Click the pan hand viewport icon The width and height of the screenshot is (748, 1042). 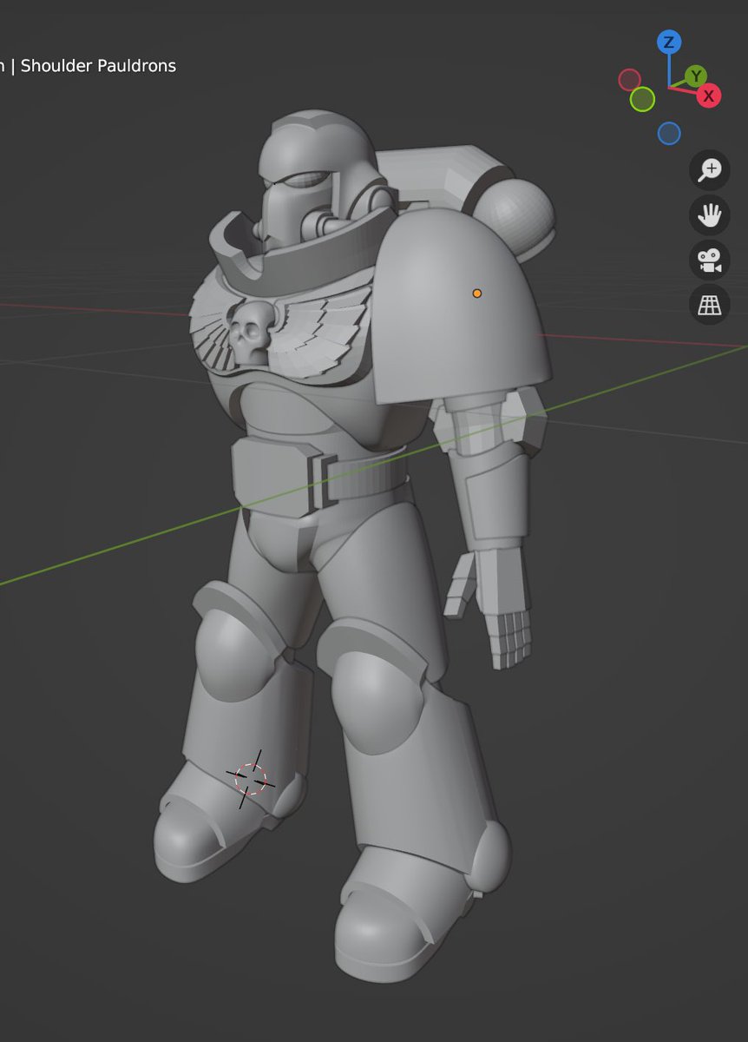pyautogui.click(x=710, y=214)
